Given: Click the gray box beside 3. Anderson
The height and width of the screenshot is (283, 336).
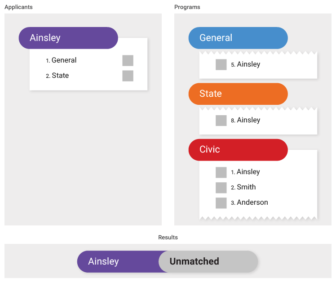Looking at the screenshot, I should [x=221, y=203].
